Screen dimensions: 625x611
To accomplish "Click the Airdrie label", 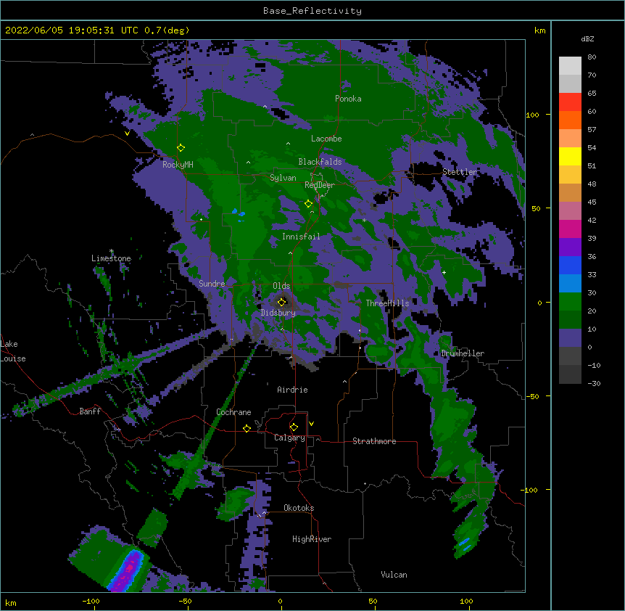I will 293,390.
